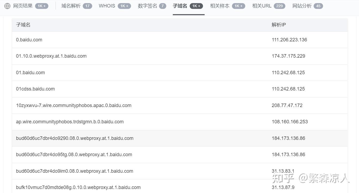The image size is (359, 193).
Task: Click IP address 108.160.166.253
Action: 290,122
